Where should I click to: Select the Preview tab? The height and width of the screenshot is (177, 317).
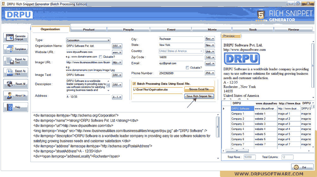tap(231, 36)
